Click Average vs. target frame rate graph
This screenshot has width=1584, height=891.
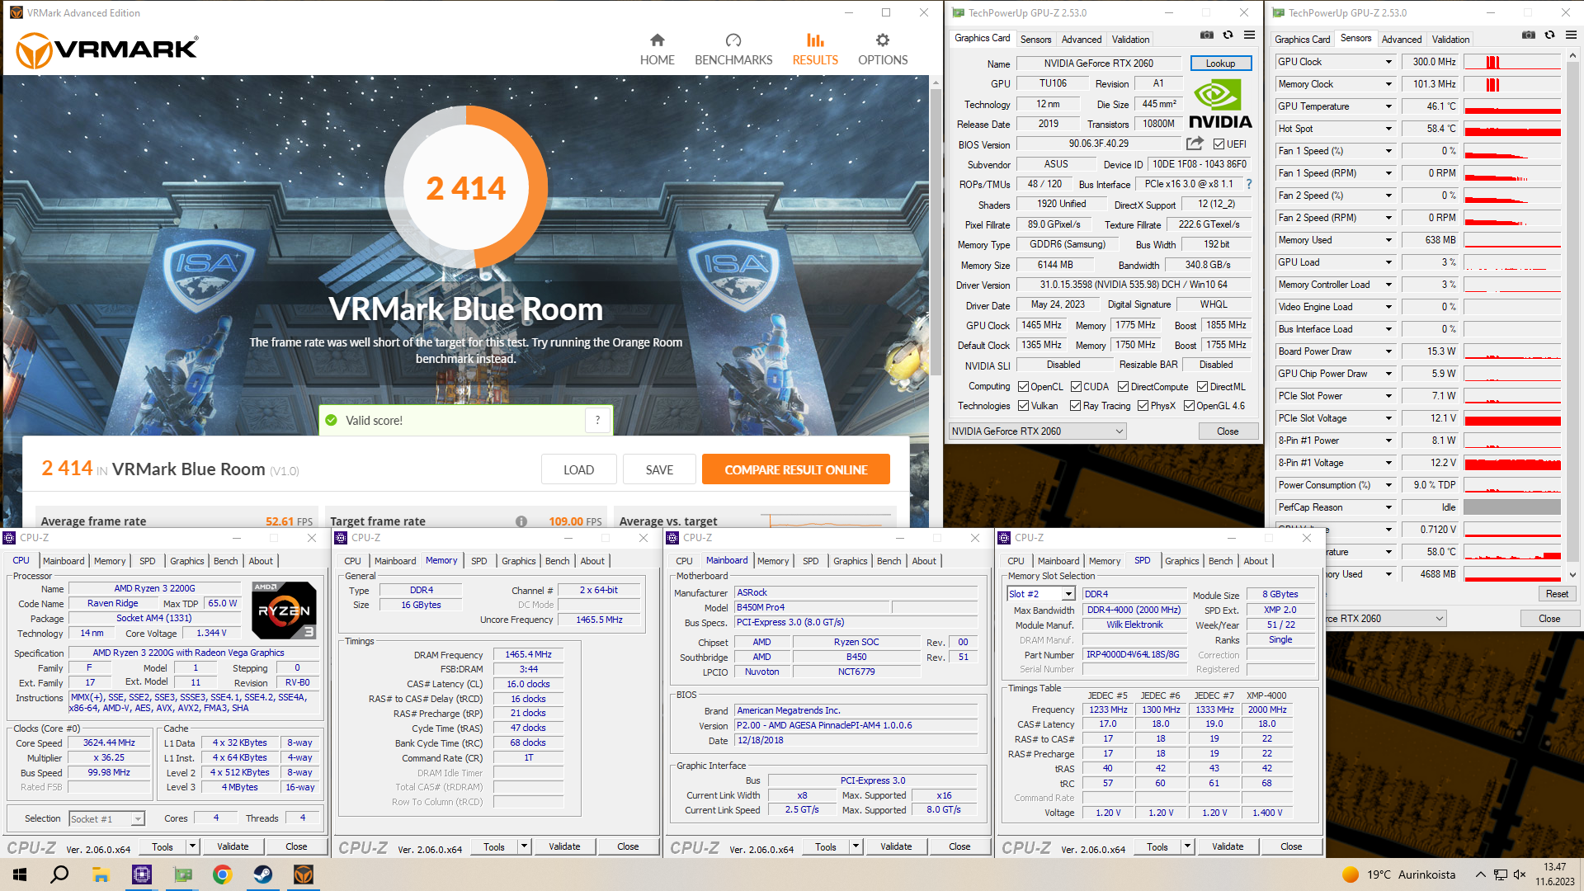[x=827, y=521]
